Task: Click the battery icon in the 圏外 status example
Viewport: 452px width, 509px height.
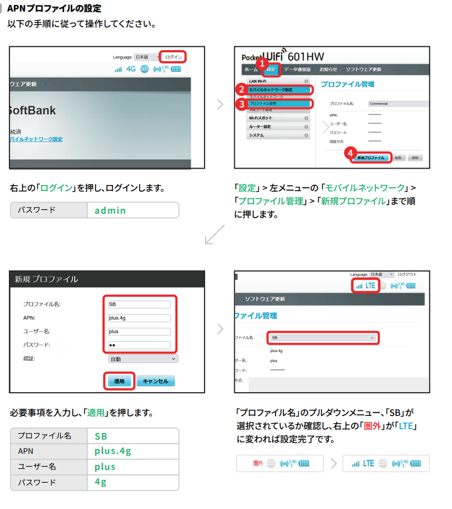Action: 304,463
